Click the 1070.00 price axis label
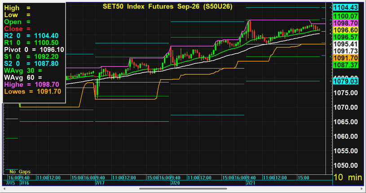 346,107
